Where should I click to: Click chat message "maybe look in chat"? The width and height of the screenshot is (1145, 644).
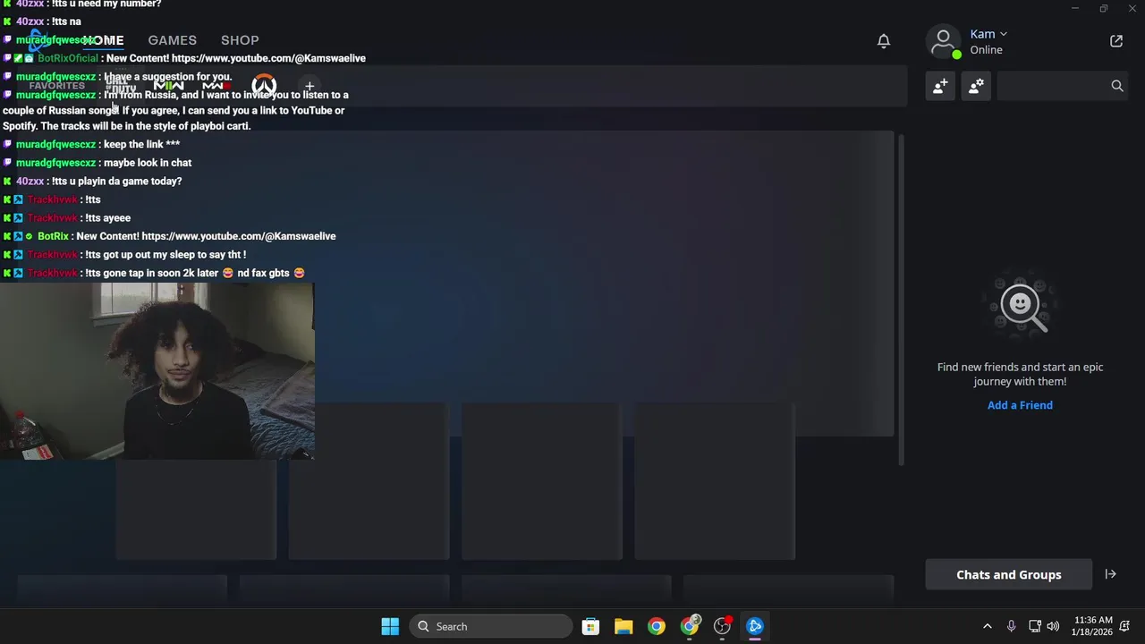pyautogui.click(x=148, y=163)
